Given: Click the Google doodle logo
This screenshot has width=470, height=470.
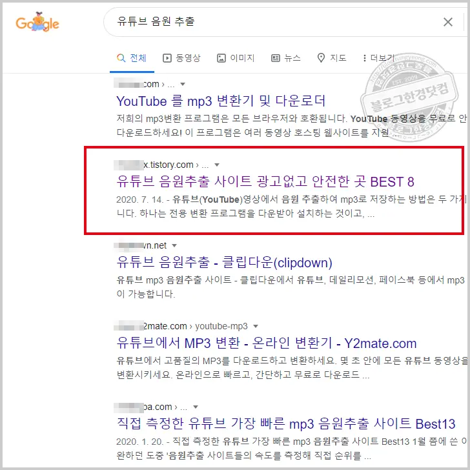Looking at the screenshot, I should 37,22.
